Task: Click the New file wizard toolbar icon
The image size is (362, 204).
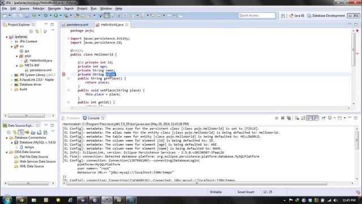Action: pyautogui.click(x=5, y=15)
